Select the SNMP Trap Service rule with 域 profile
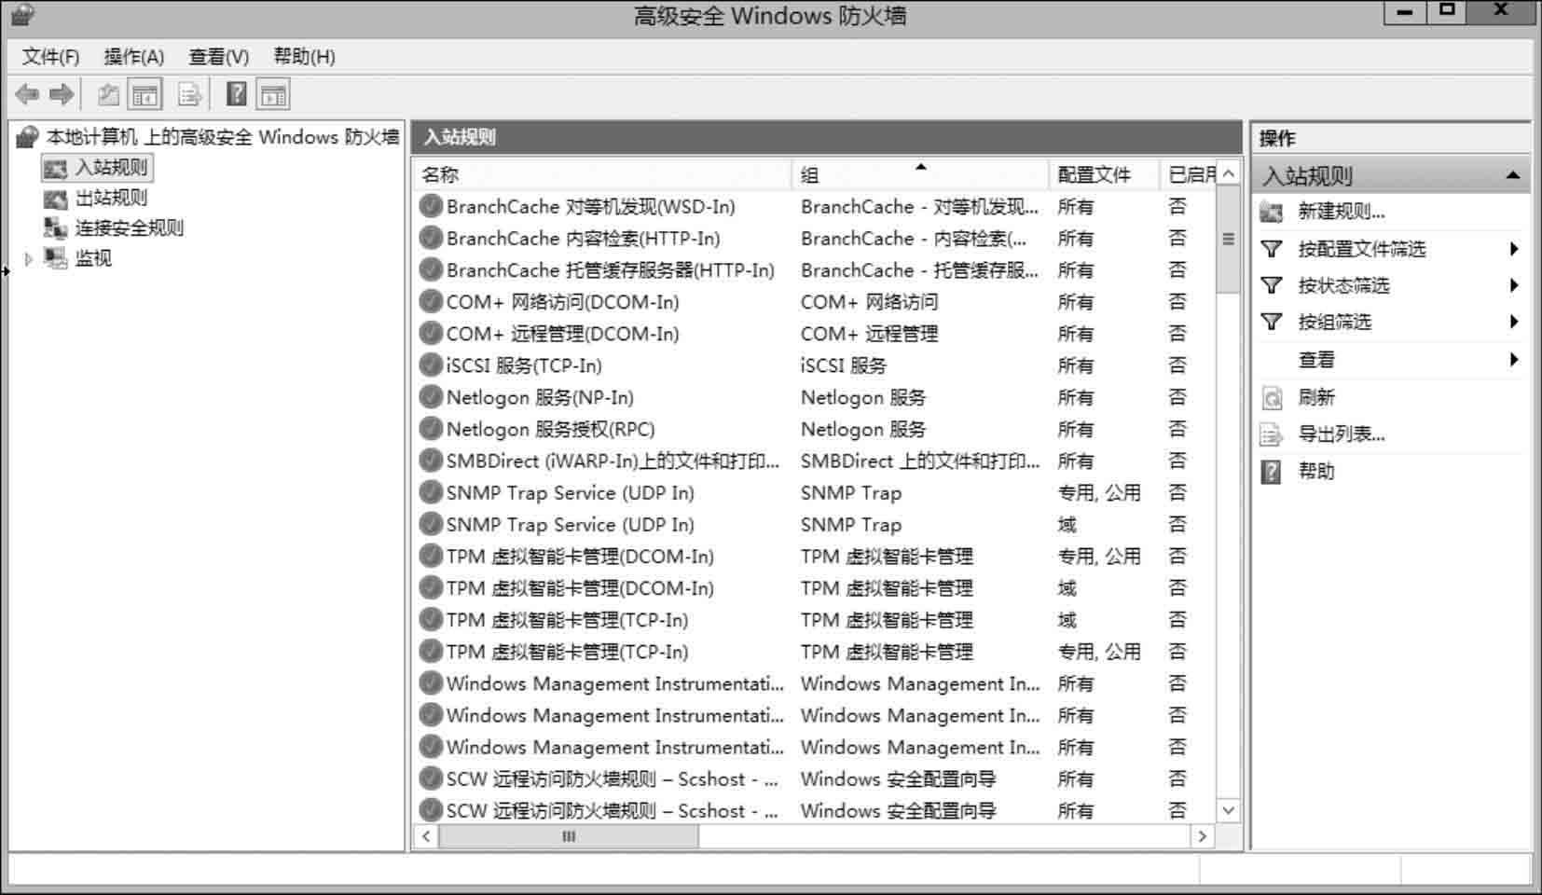Screen dimensions: 1542x895 pos(815,524)
